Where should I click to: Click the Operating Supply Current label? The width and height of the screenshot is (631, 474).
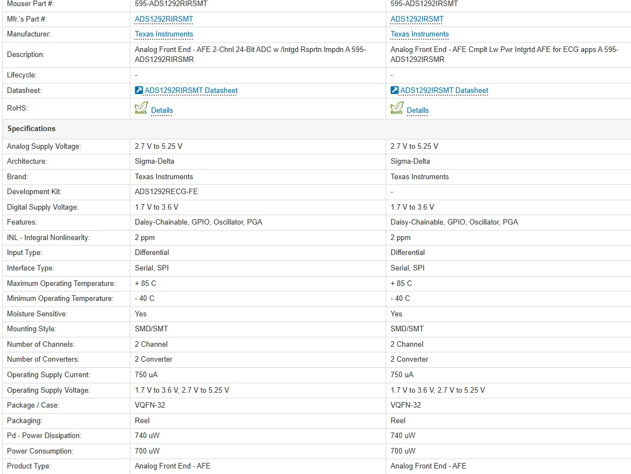point(49,375)
